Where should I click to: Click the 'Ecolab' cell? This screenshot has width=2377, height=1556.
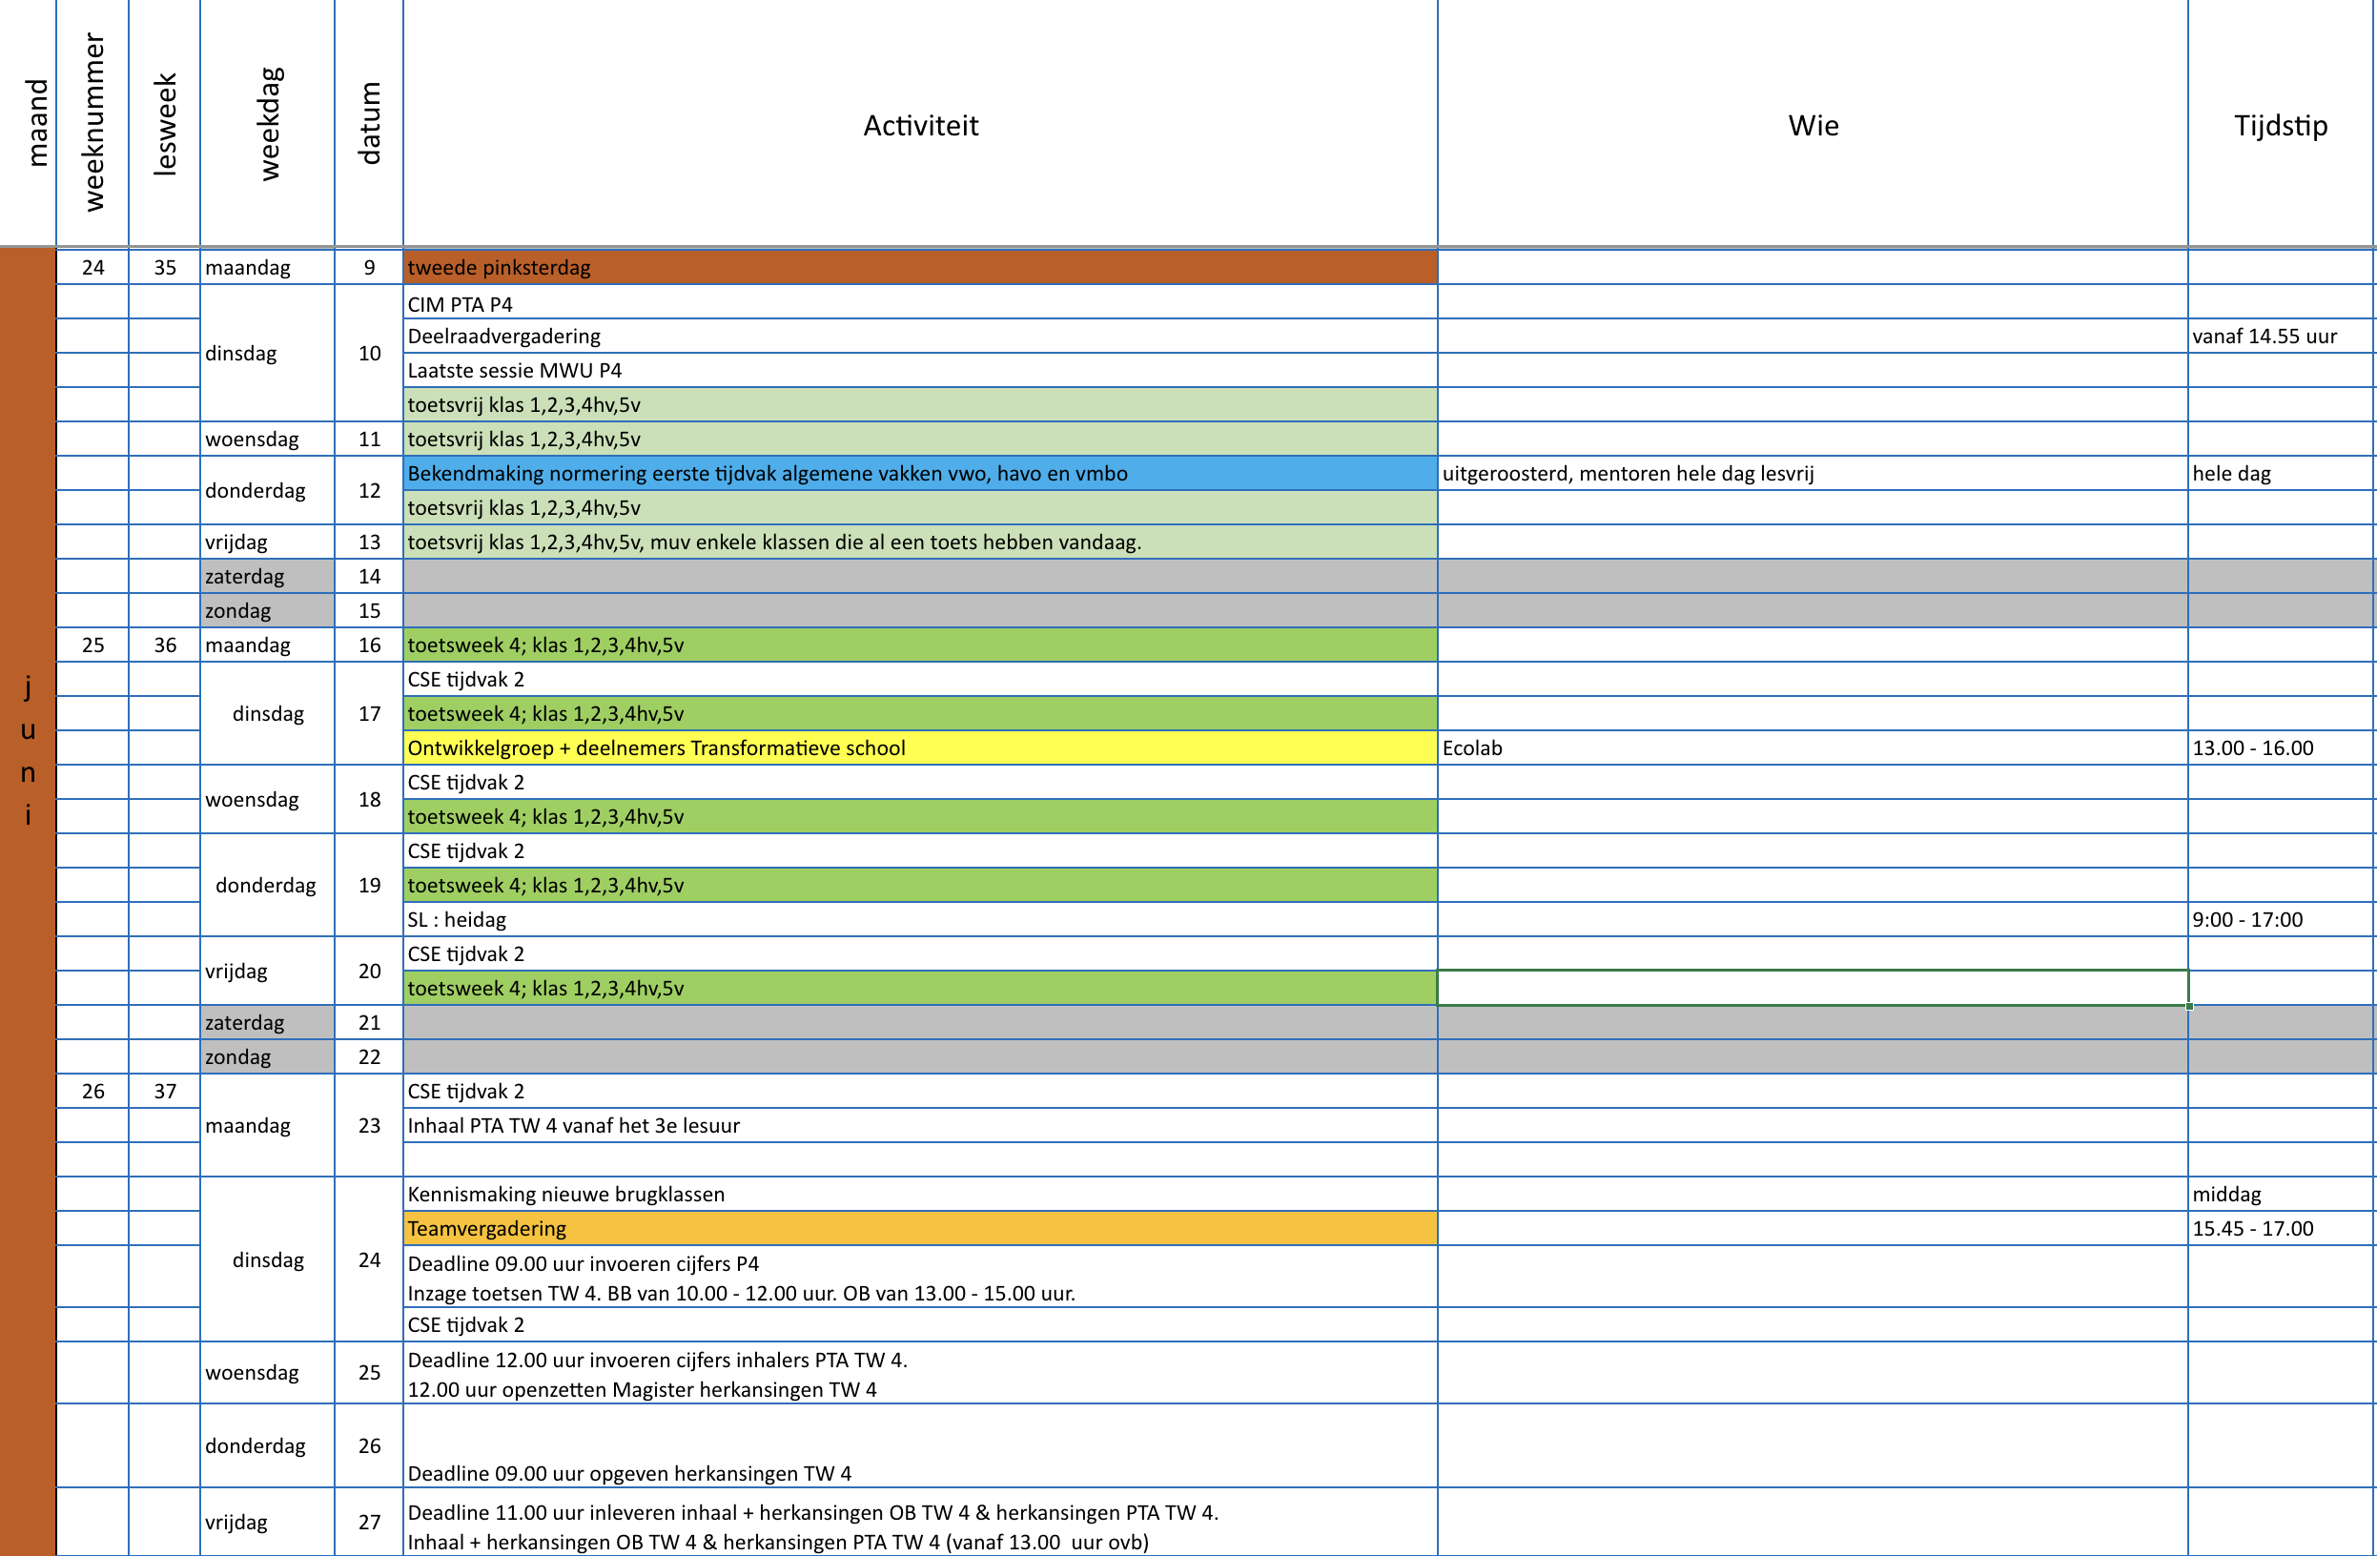tap(1813, 748)
